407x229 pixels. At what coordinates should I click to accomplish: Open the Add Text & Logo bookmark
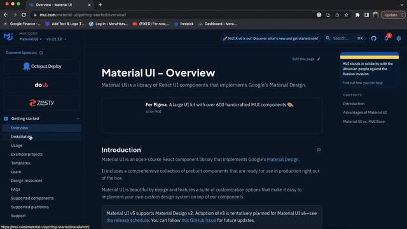click(65, 24)
